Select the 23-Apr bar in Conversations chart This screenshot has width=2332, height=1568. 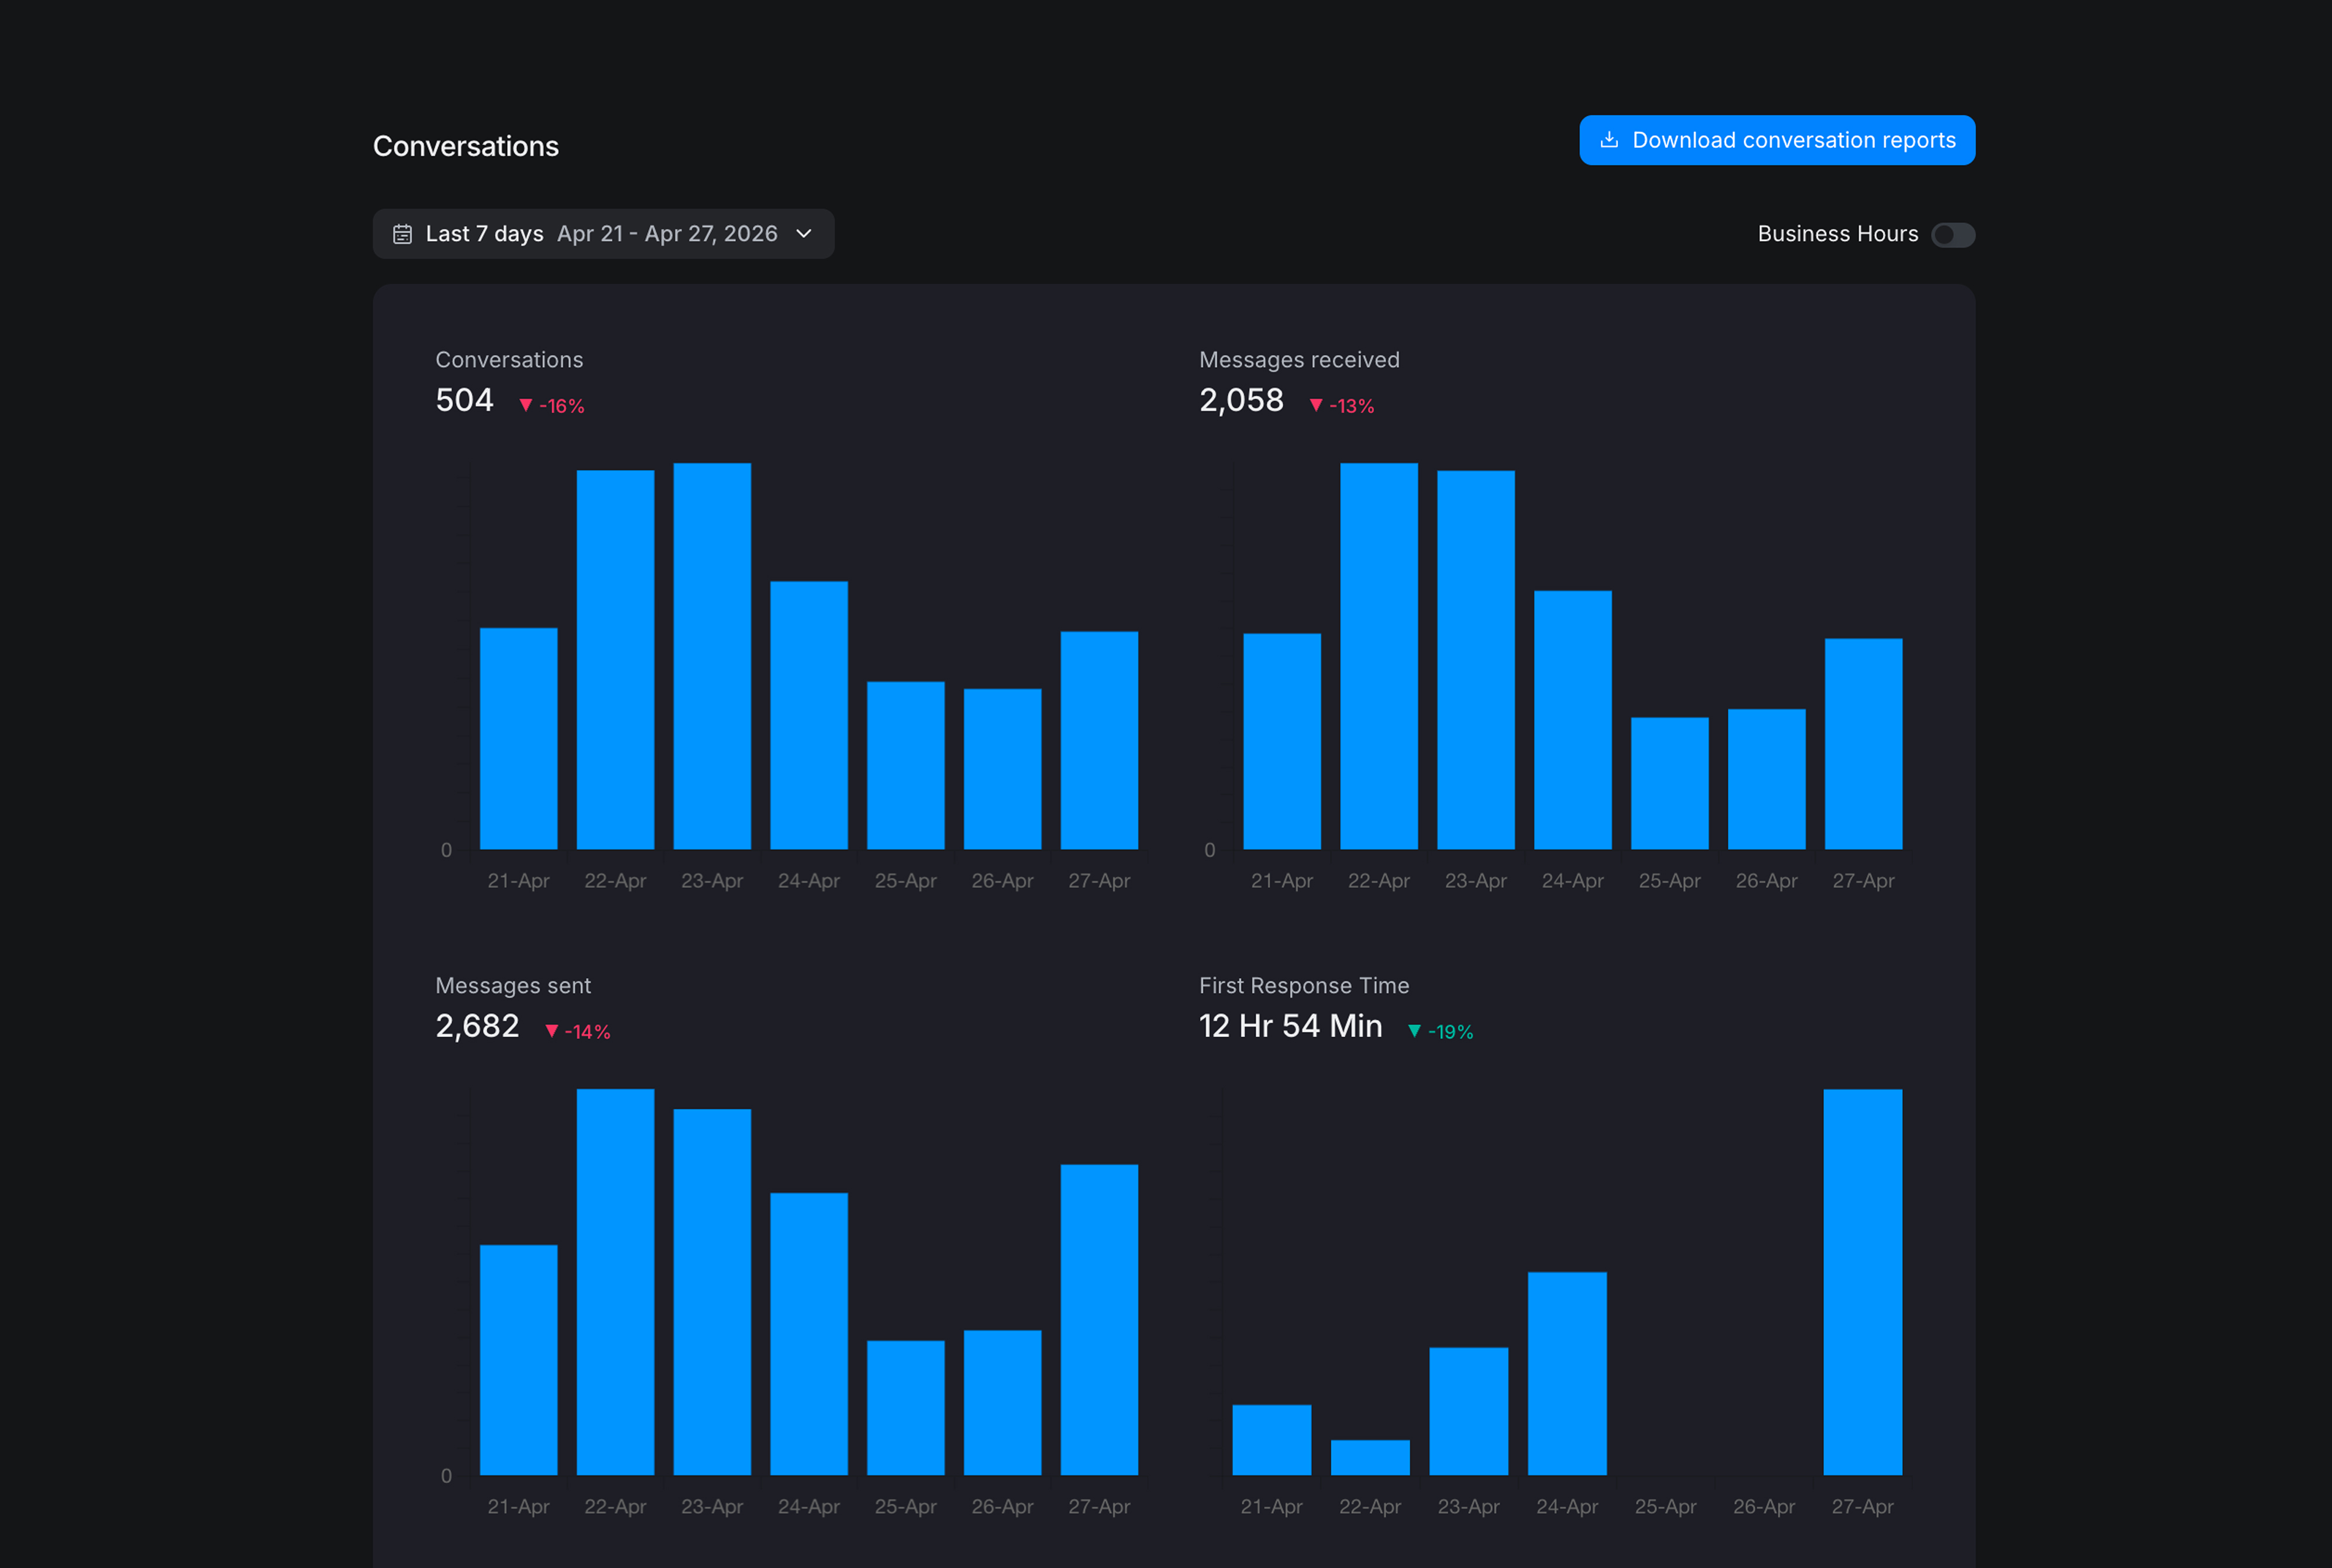point(712,656)
